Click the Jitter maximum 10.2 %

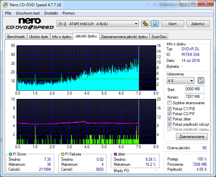click(151, 164)
